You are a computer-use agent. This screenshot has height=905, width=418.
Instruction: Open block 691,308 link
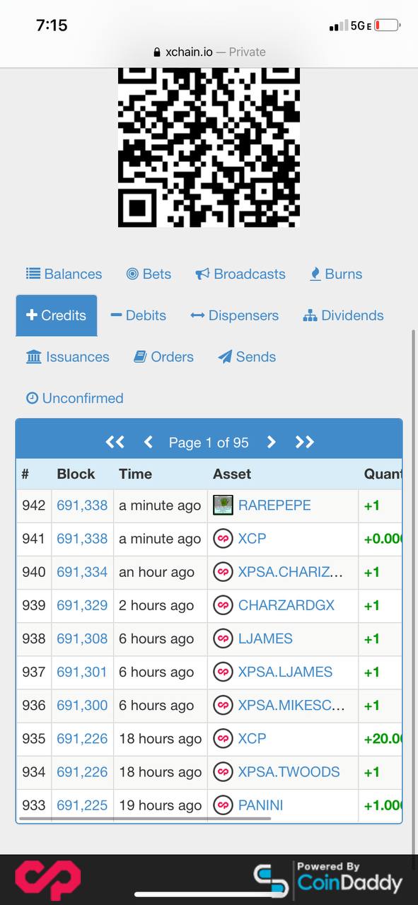pos(82,638)
